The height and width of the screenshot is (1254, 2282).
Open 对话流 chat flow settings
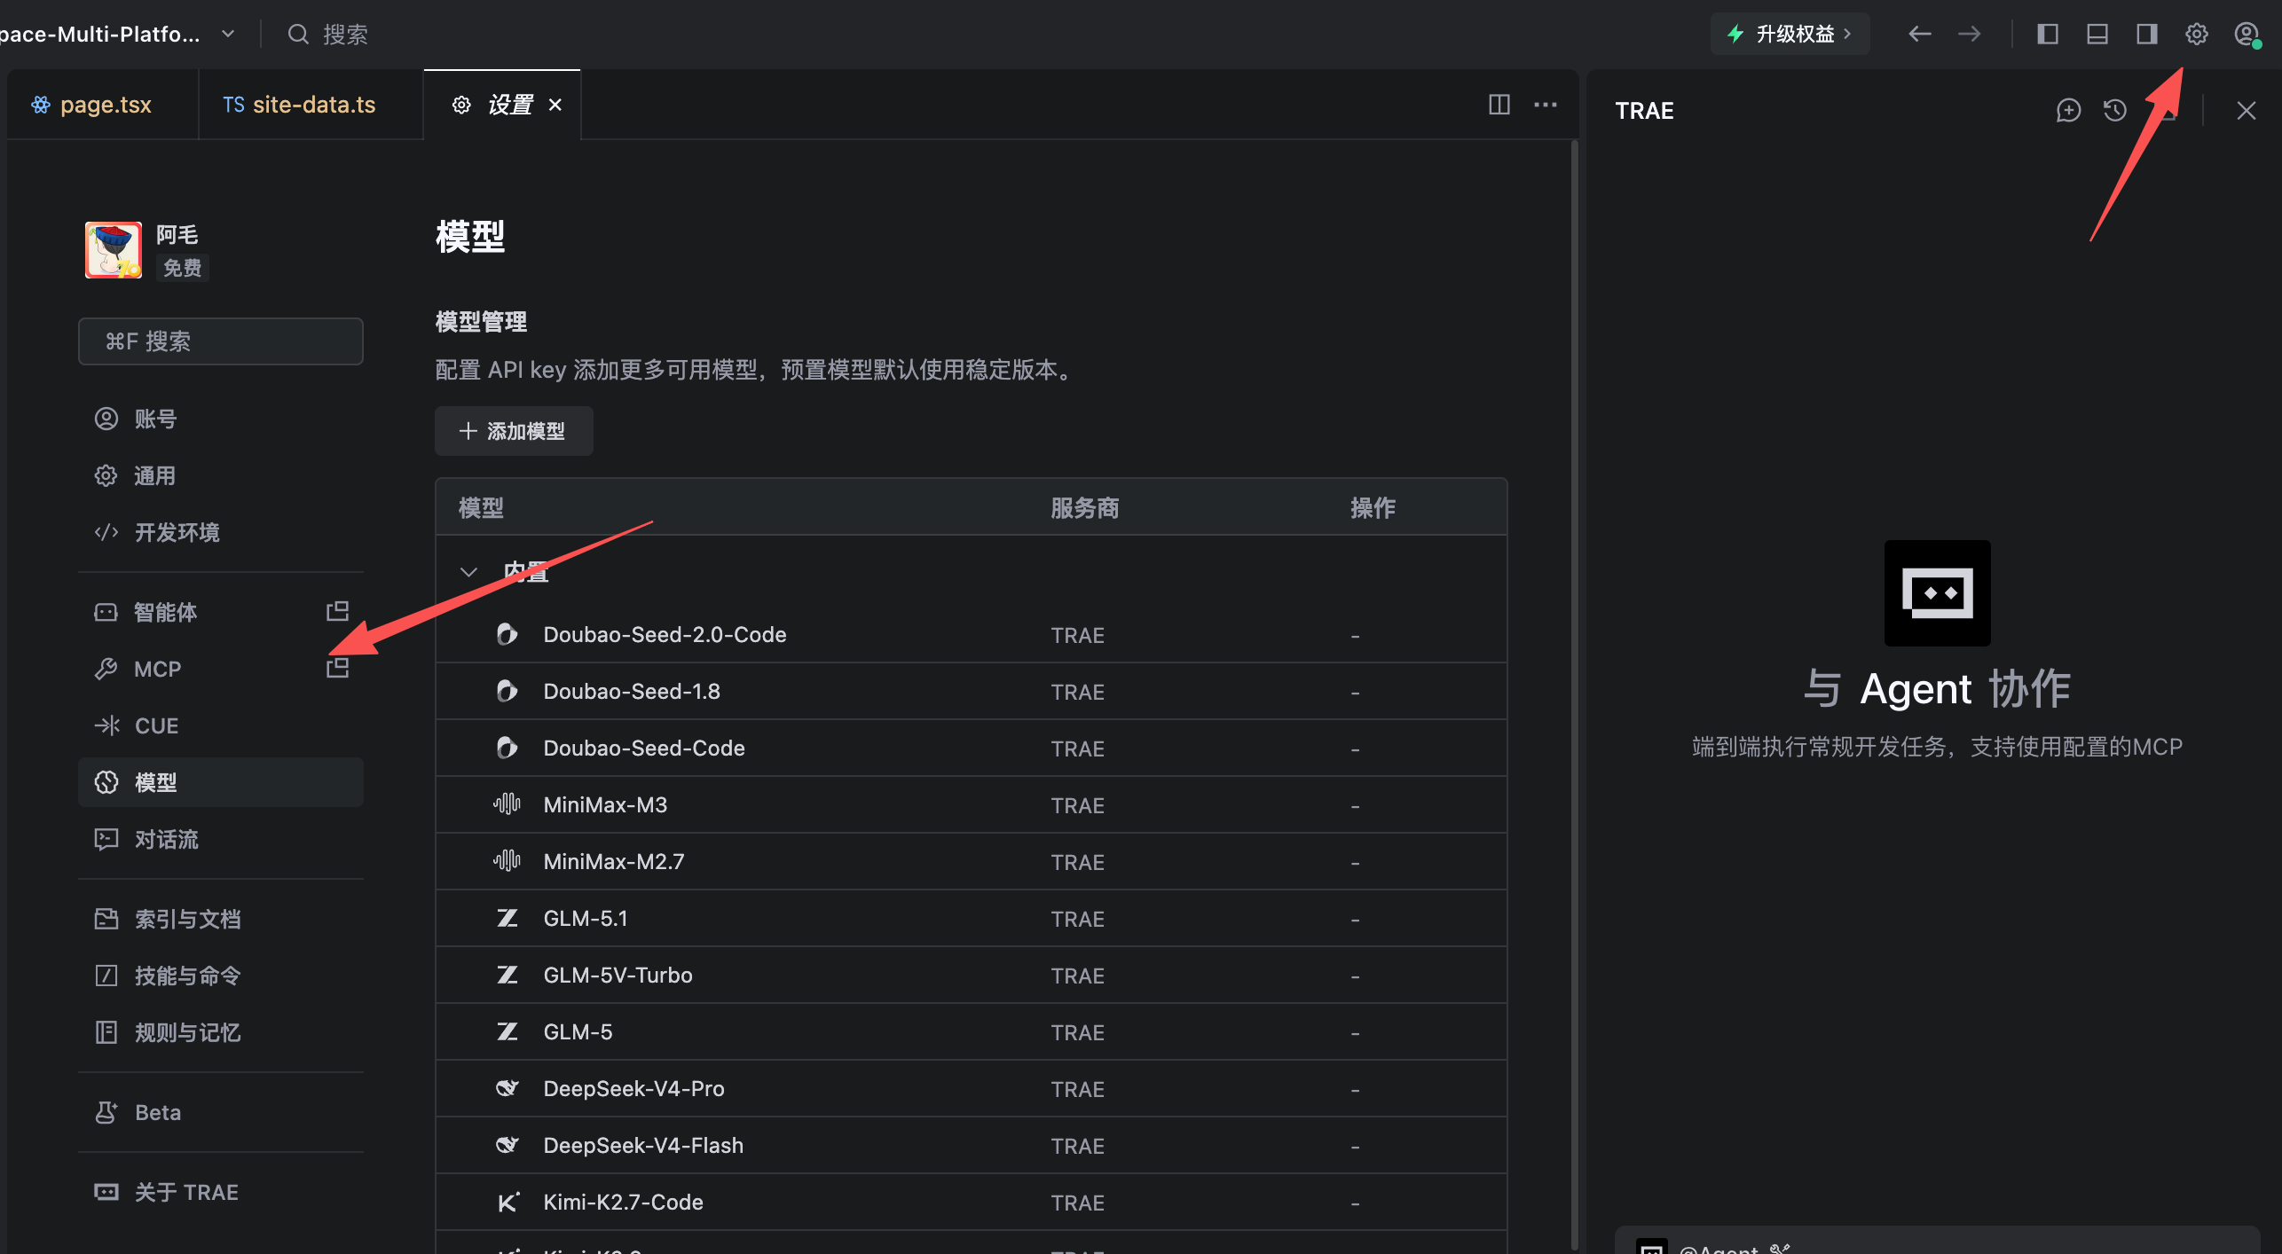[220, 839]
